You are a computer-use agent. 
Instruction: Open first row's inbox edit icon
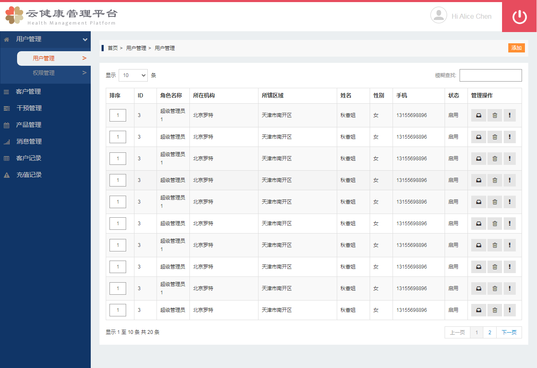click(478, 115)
